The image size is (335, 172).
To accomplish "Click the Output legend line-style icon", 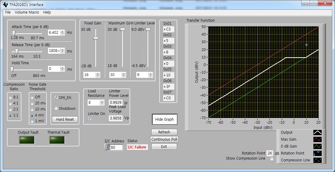I will [317, 132].
